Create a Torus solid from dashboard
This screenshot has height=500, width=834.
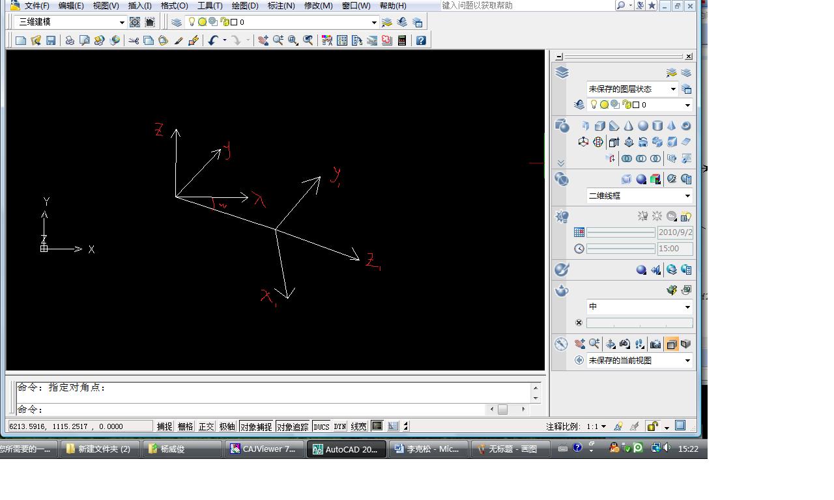click(686, 126)
